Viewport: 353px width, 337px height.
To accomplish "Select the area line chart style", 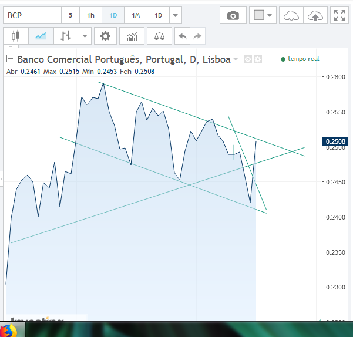I will [x=41, y=36].
